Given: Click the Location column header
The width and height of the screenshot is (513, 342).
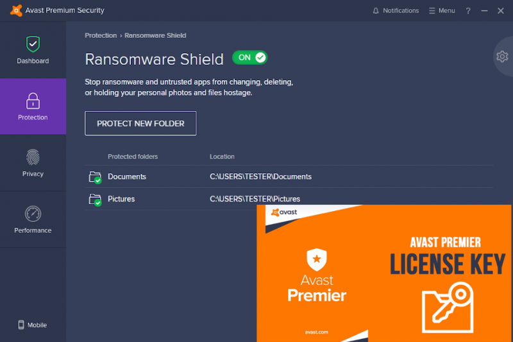Looking at the screenshot, I should click(222, 157).
